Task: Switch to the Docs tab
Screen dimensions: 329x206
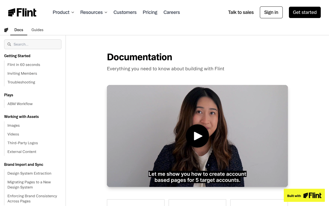Action: point(19,30)
